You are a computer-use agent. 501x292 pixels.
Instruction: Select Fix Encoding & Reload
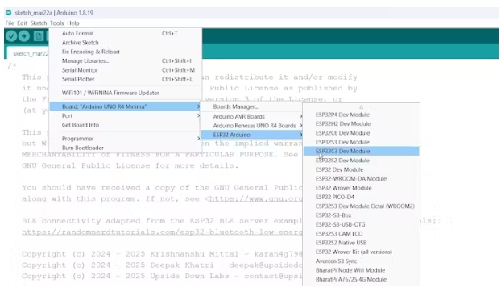126,52
